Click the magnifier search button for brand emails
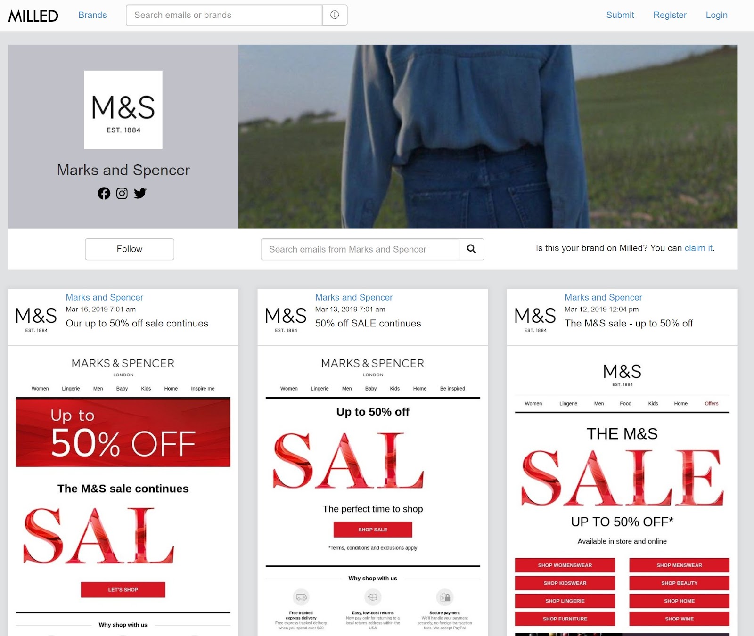Screen dimensions: 754x636 pyautogui.click(x=471, y=249)
